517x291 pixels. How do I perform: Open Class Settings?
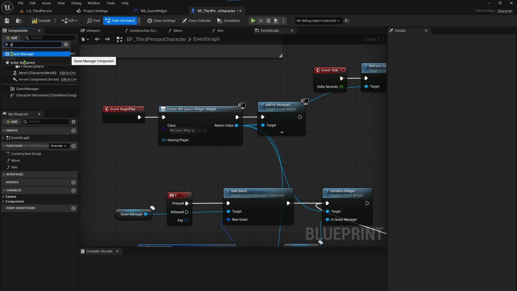click(161, 21)
